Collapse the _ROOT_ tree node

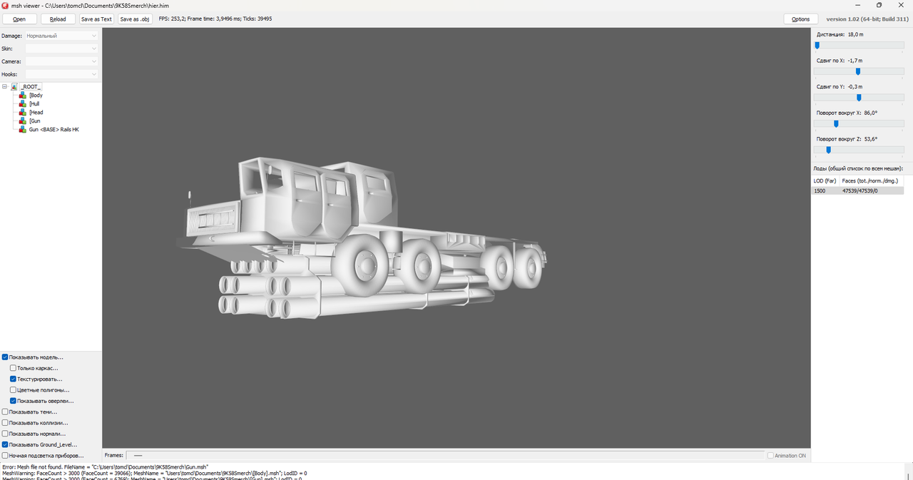pyautogui.click(x=5, y=86)
